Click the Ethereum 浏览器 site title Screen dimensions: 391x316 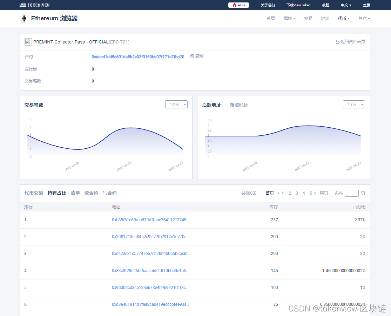[54, 19]
